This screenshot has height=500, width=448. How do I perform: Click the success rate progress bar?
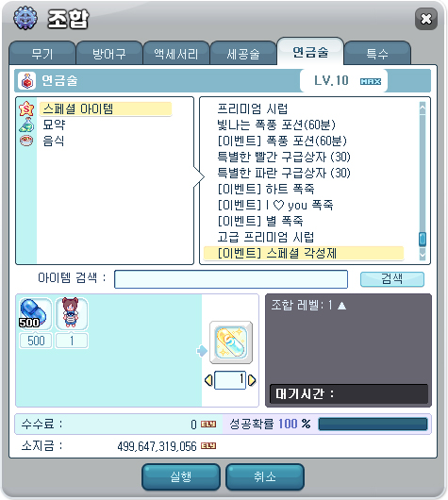click(373, 425)
